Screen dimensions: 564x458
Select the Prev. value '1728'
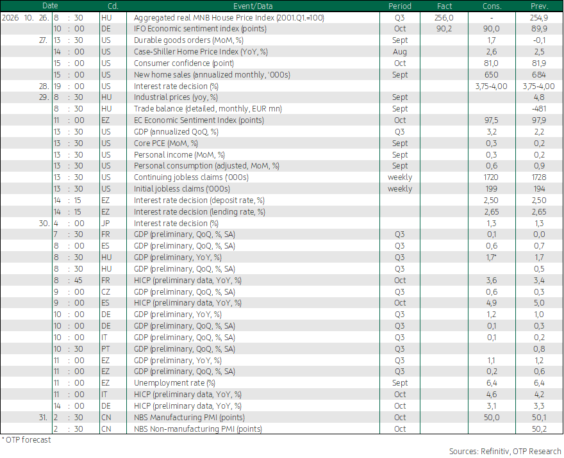tap(539, 177)
